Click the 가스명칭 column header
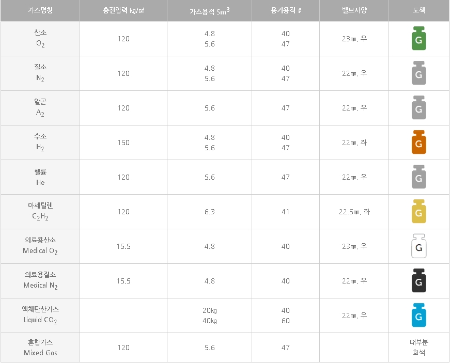This screenshot has width=450, height=363. click(40, 10)
